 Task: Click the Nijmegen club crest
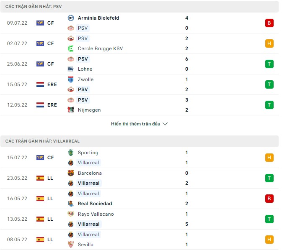coord(70,110)
